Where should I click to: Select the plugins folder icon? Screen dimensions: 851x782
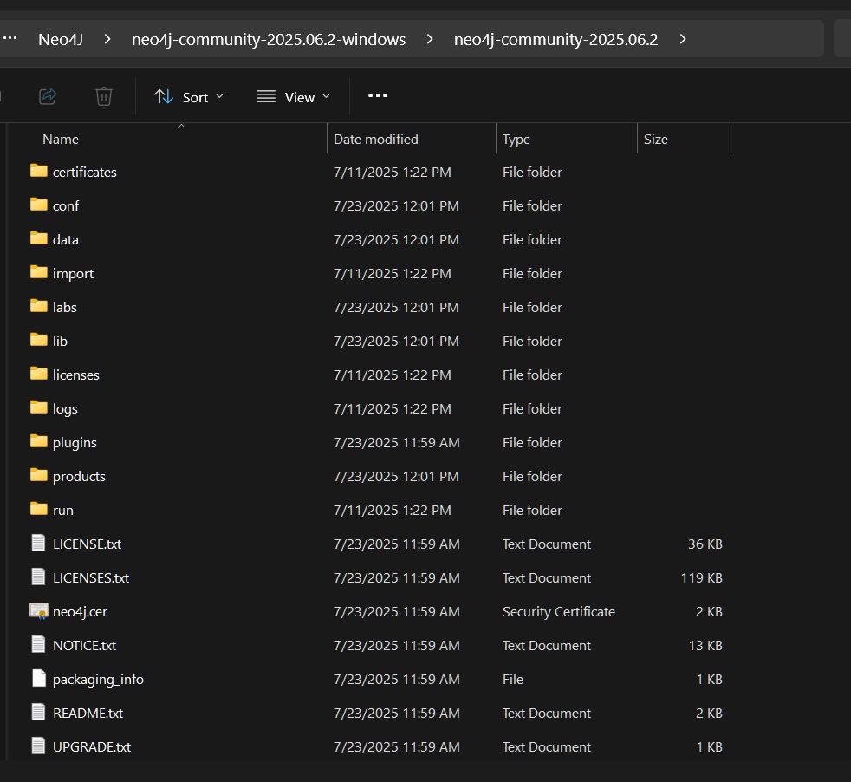pos(38,441)
